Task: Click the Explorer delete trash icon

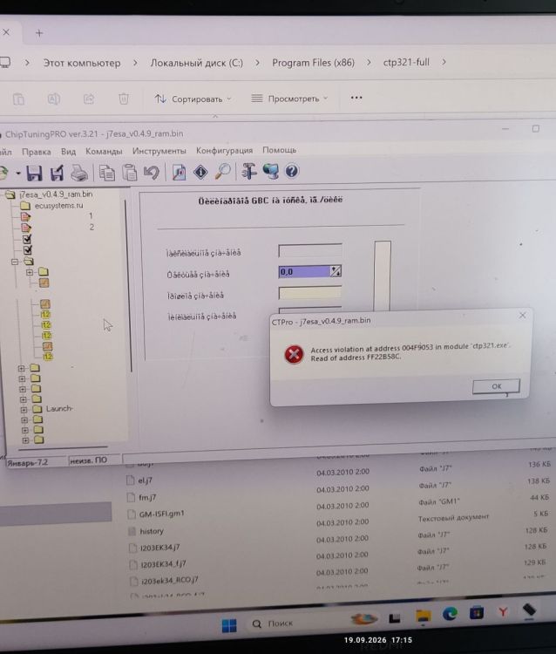Action: (124, 99)
